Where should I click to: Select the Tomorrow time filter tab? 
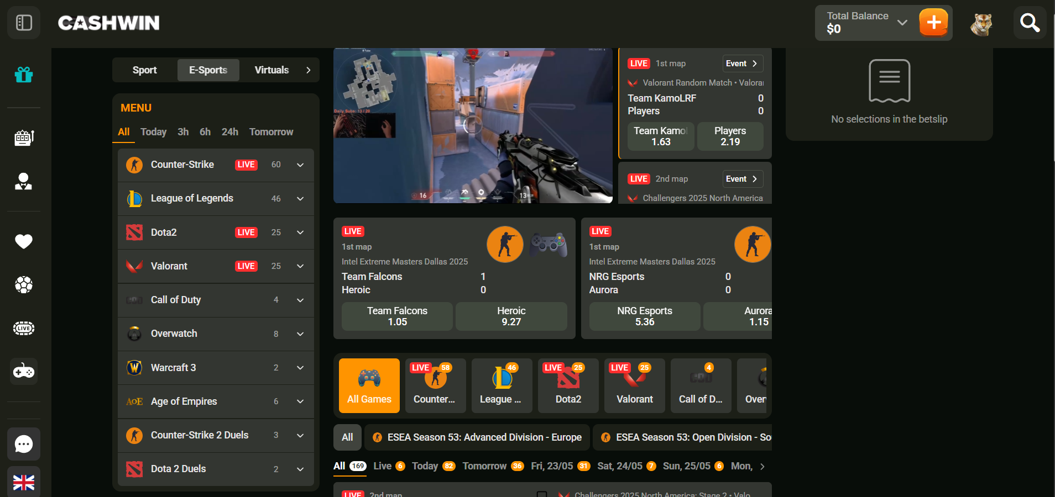(x=271, y=132)
